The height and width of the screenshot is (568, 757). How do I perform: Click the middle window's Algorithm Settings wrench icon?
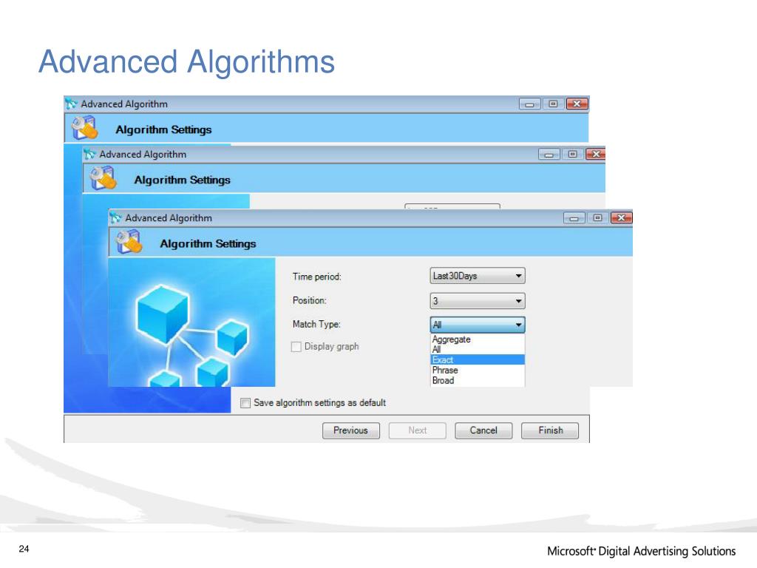pyautogui.click(x=103, y=179)
